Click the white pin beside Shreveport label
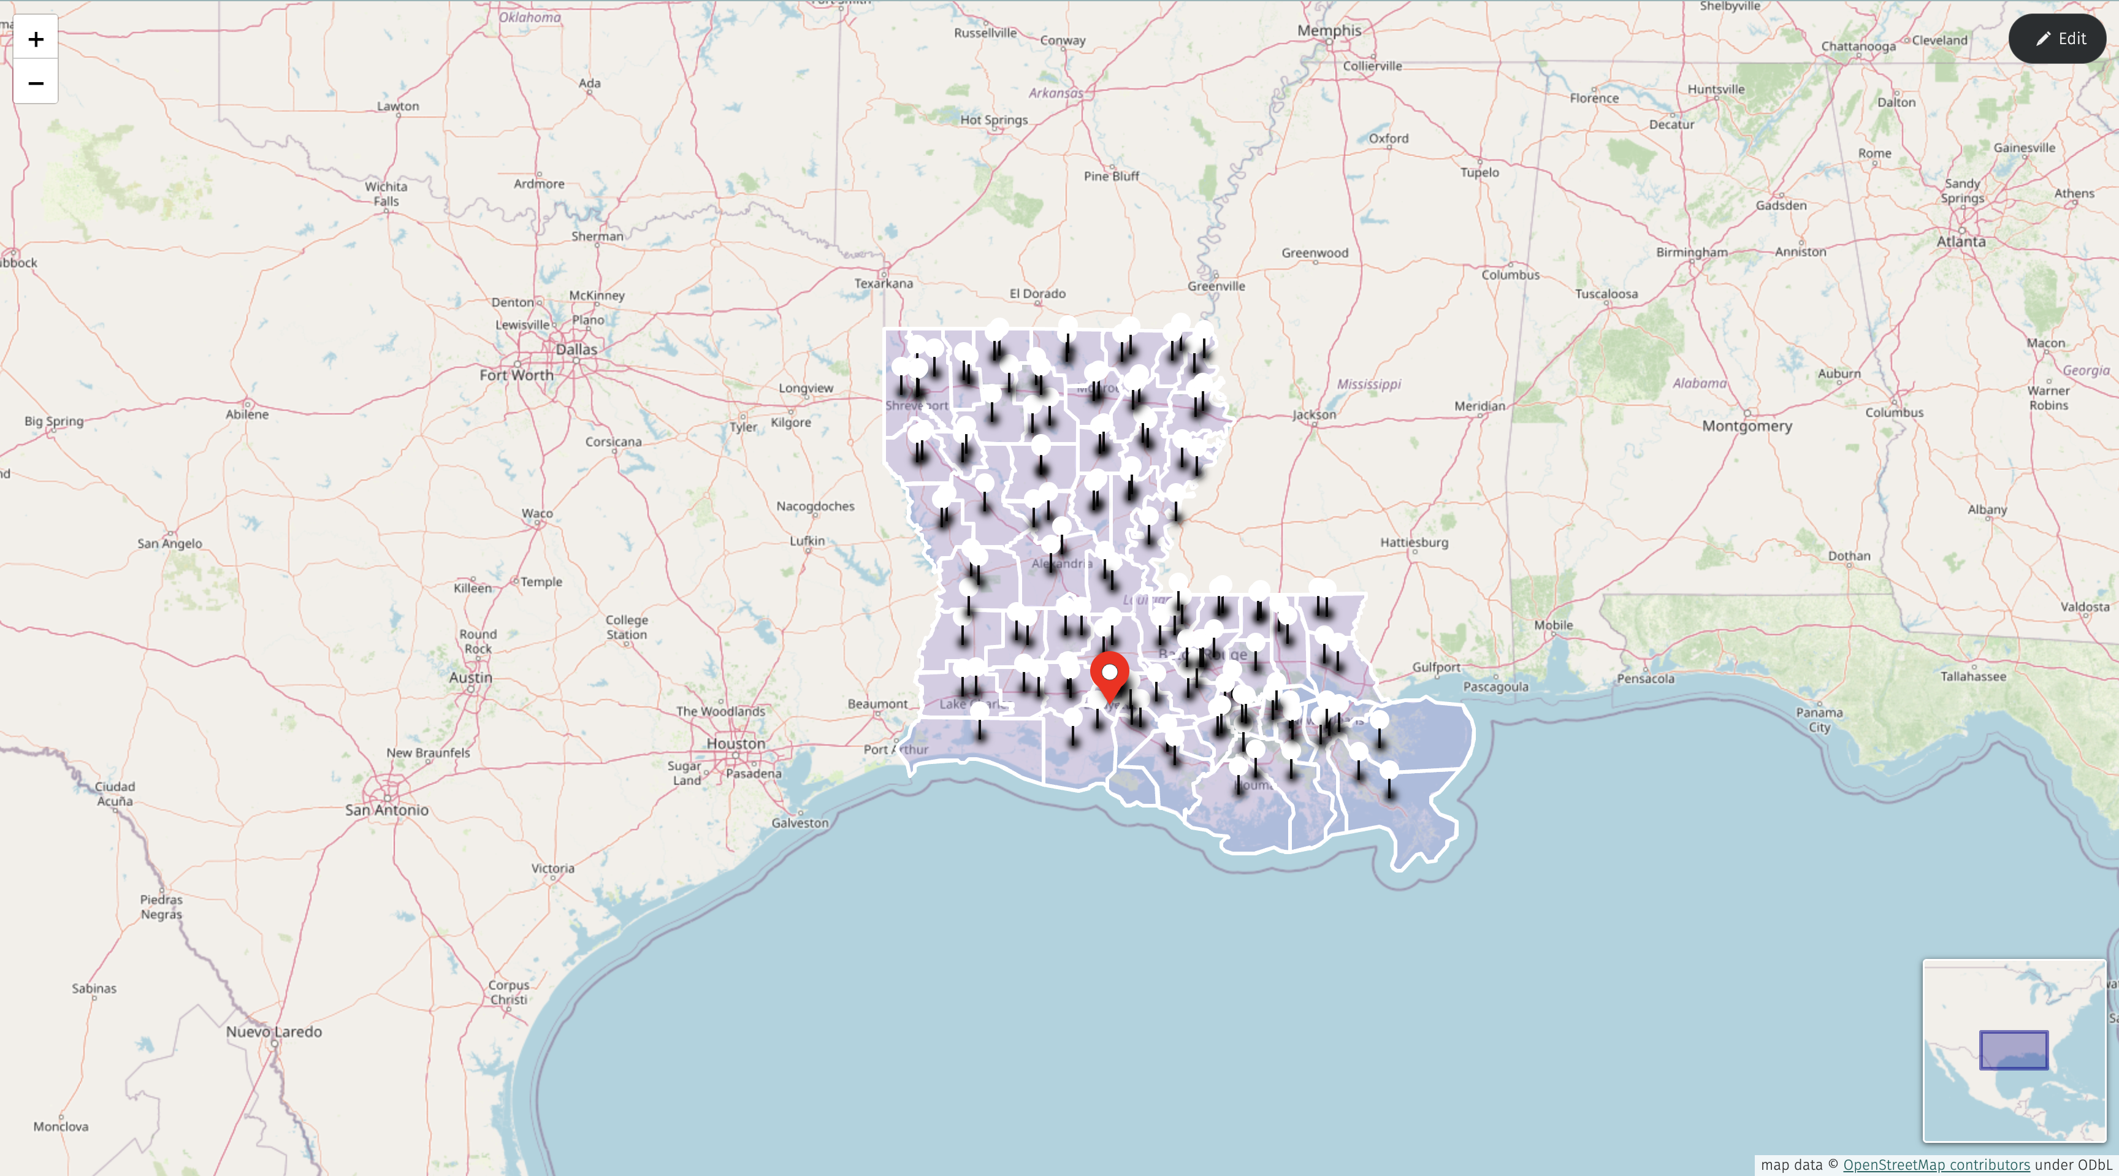Viewport: 2119px width, 1176px height. point(917,369)
